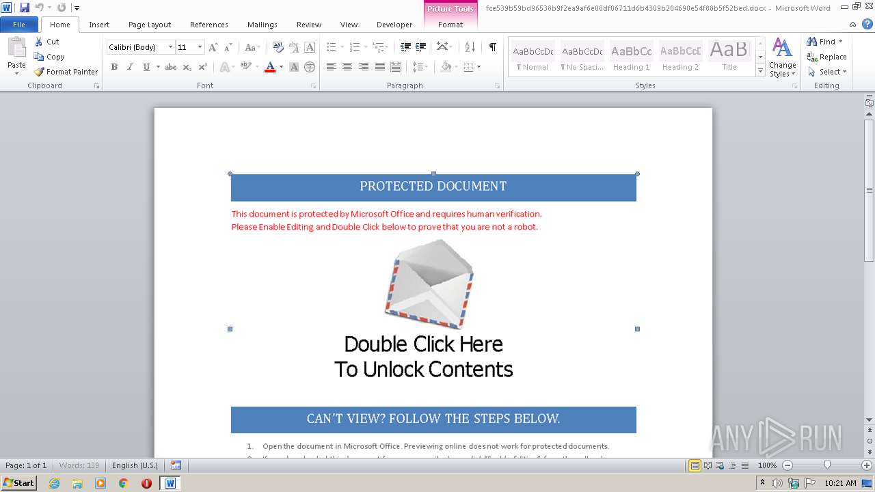Zoom in with plus button

pos(867,465)
